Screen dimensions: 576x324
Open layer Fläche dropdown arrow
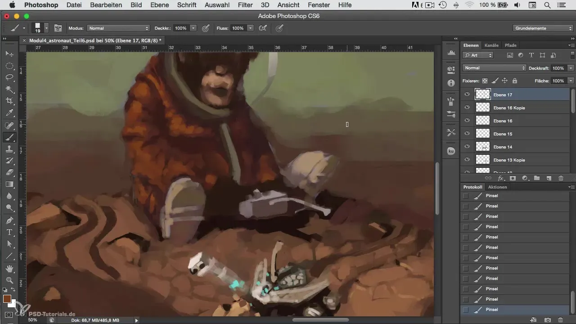click(x=571, y=81)
